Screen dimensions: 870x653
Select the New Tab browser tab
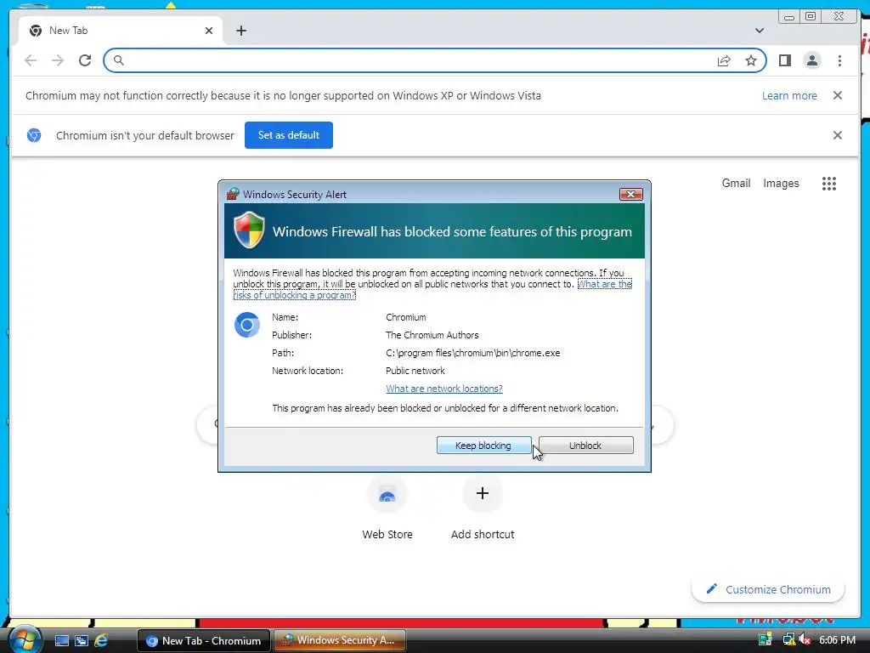[x=121, y=31]
